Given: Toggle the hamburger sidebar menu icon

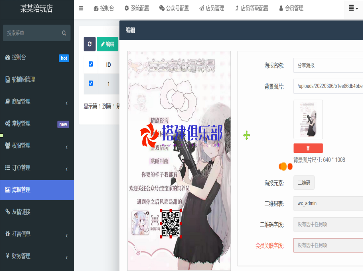Looking at the screenshot, I should (81, 8).
